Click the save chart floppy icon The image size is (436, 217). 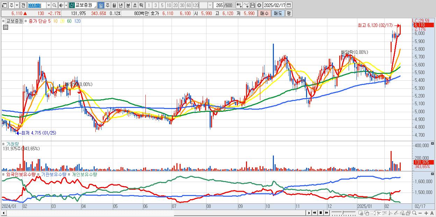click(x=253, y=5)
